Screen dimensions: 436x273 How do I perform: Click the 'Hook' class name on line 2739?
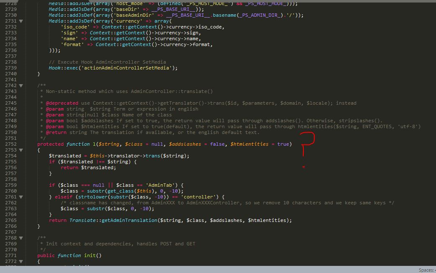[x=54, y=68]
